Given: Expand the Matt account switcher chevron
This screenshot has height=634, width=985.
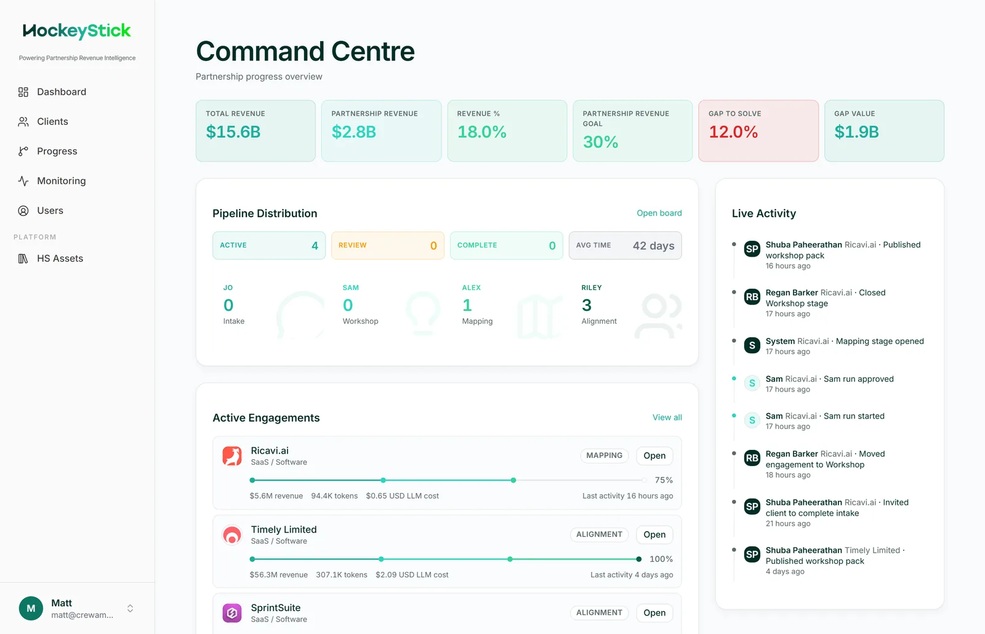Looking at the screenshot, I should click(131, 608).
